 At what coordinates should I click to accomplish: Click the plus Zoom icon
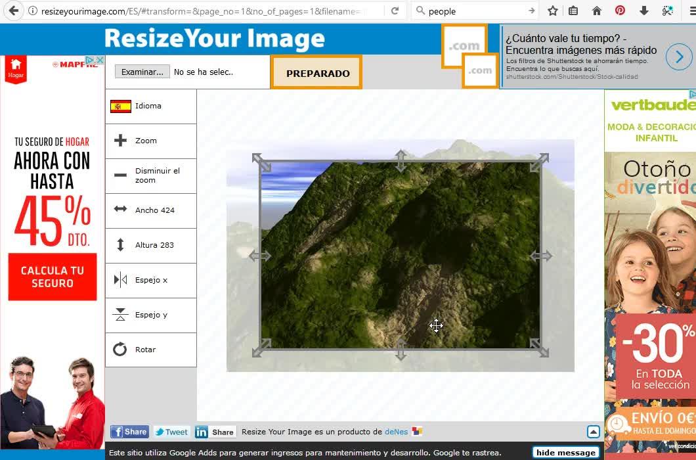click(120, 141)
